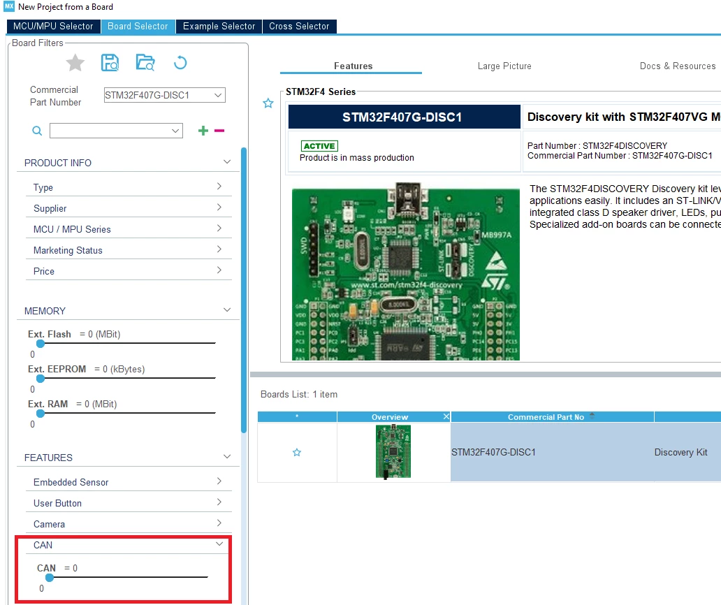Toggle favorite star beside STM32F4 Series panel

[268, 103]
